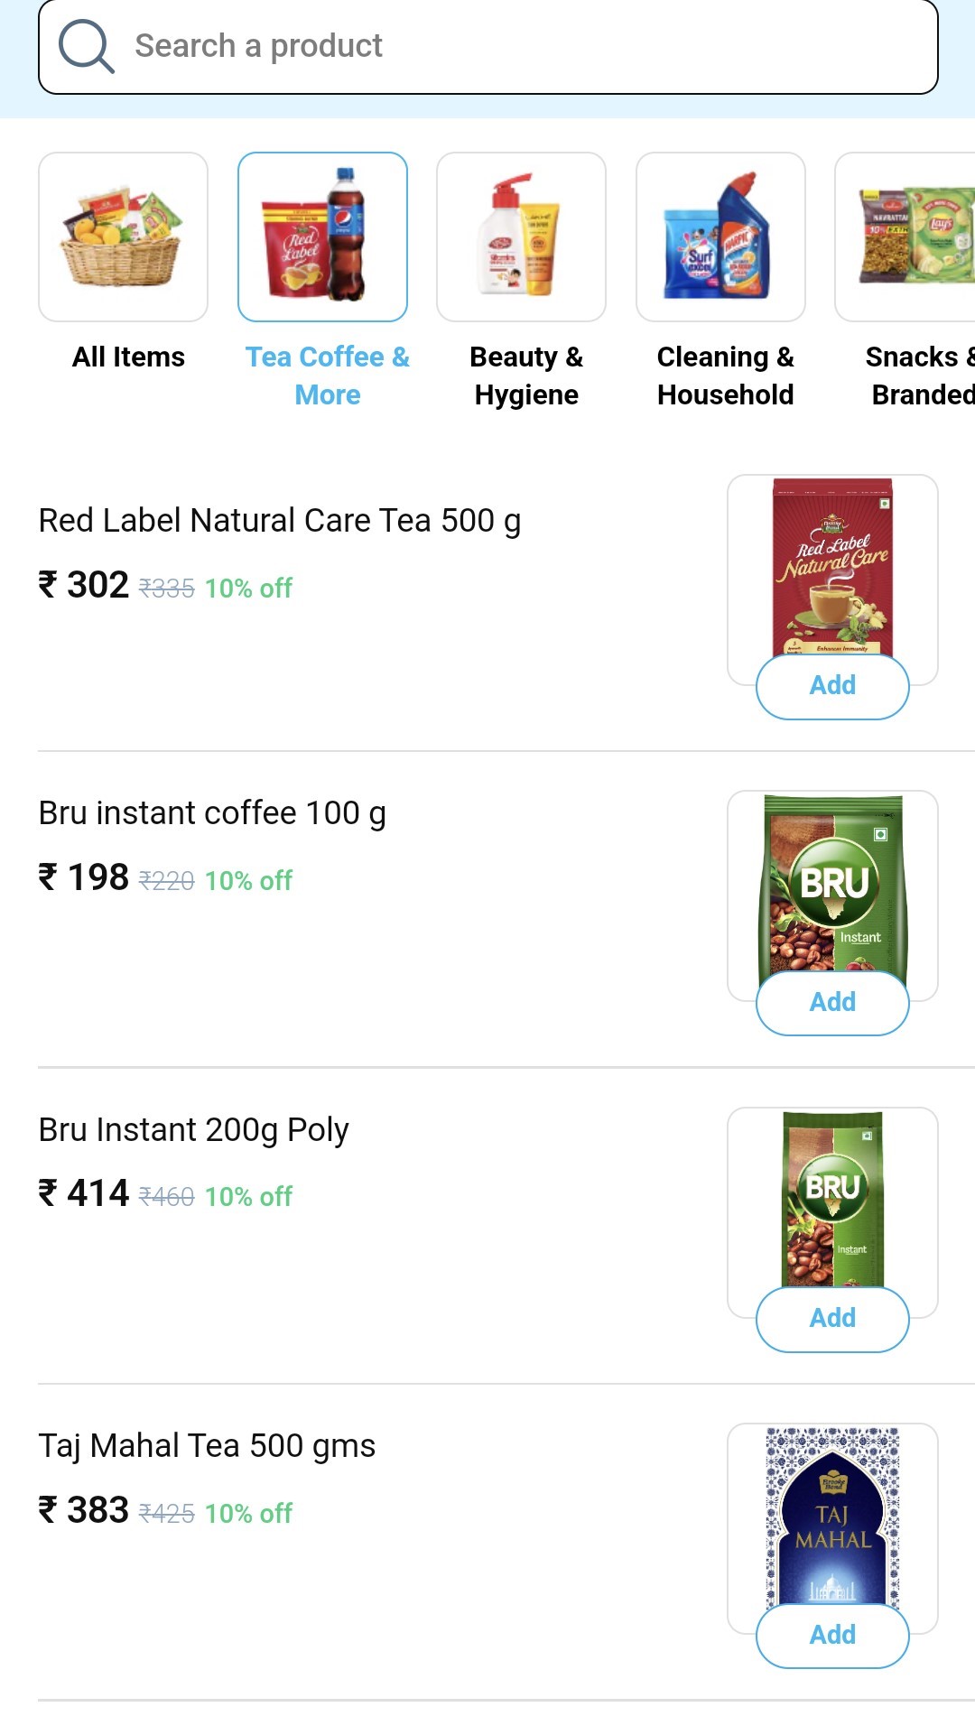Select the All Items tab label
This screenshot has height=1716, width=975.
click(128, 357)
